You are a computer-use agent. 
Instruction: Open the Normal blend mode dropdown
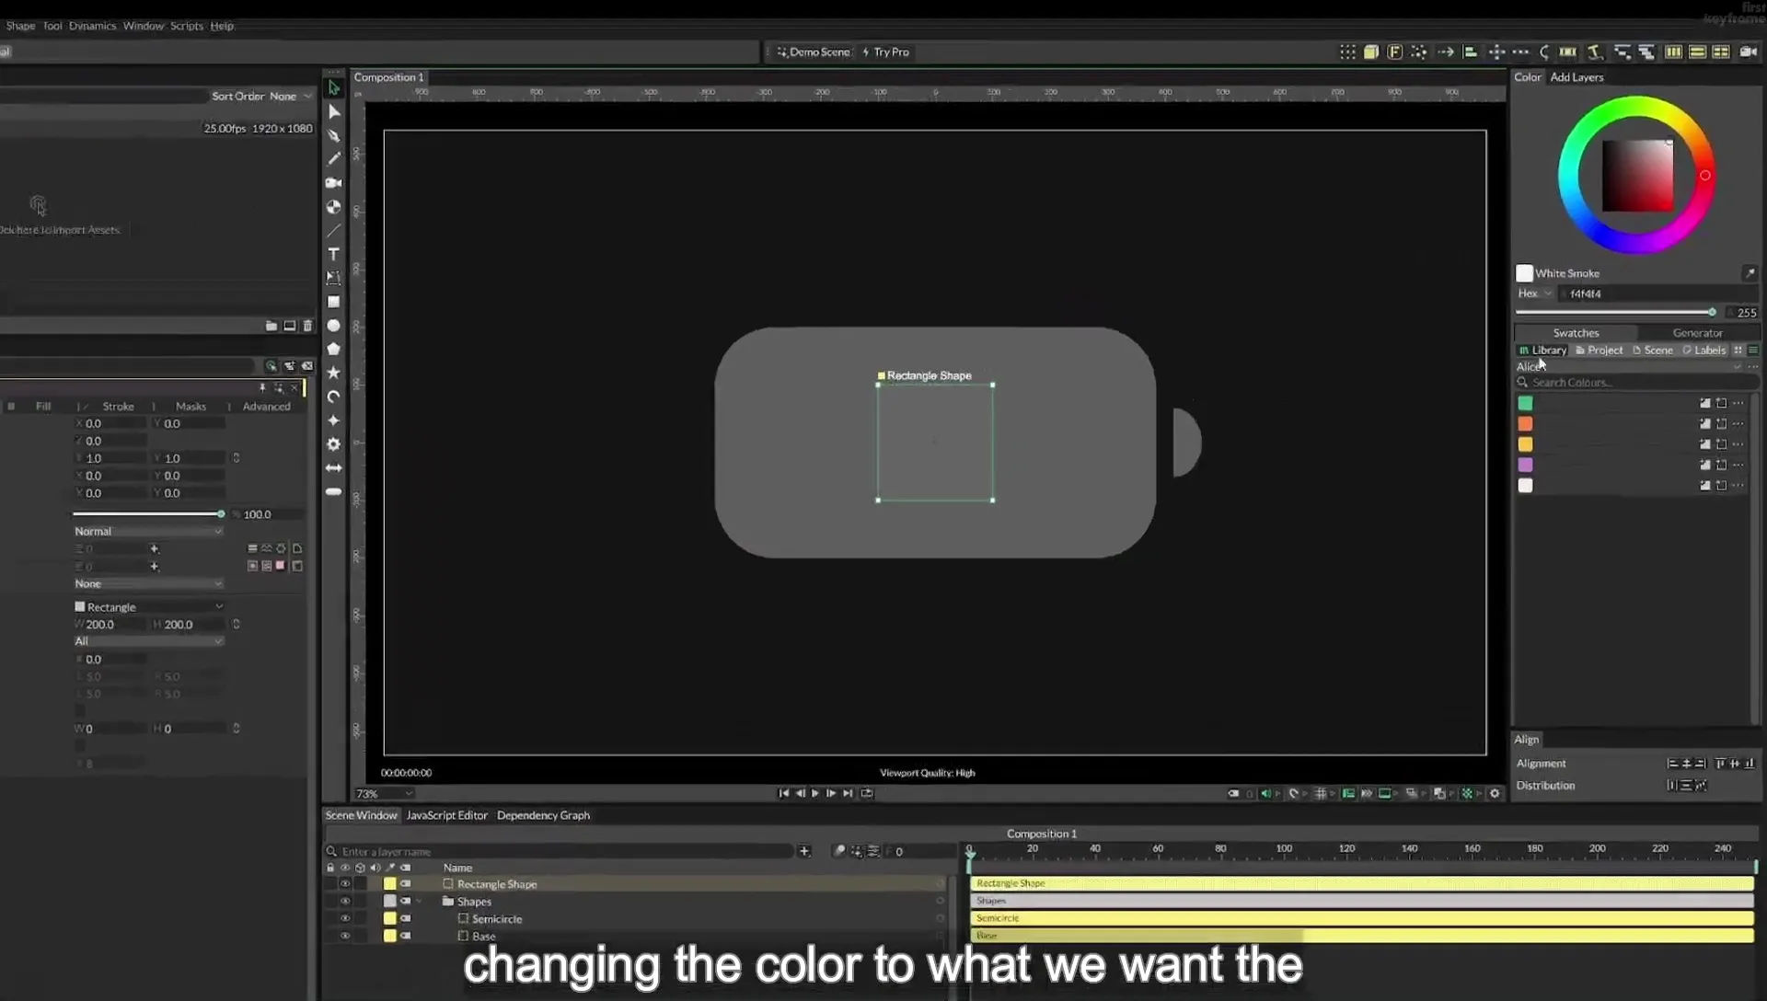pos(148,531)
